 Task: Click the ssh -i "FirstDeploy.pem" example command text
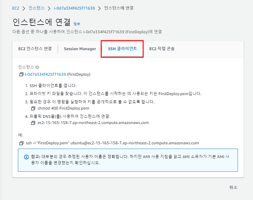click(x=112, y=143)
